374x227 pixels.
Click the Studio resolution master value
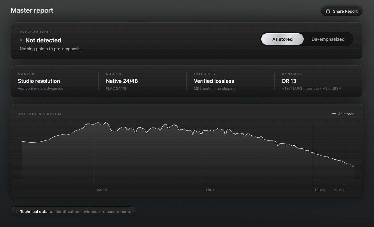(39, 81)
